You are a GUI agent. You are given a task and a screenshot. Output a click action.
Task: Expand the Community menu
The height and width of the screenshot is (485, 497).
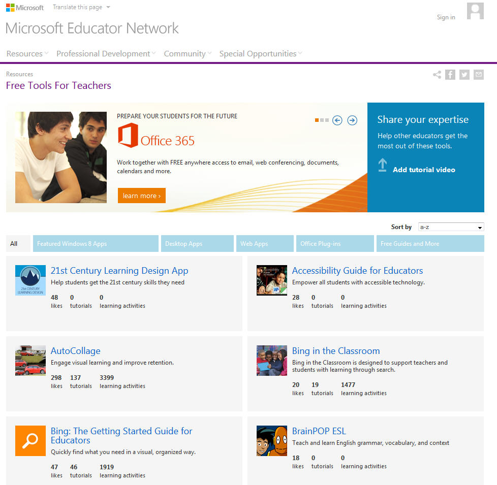click(x=188, y=53)
